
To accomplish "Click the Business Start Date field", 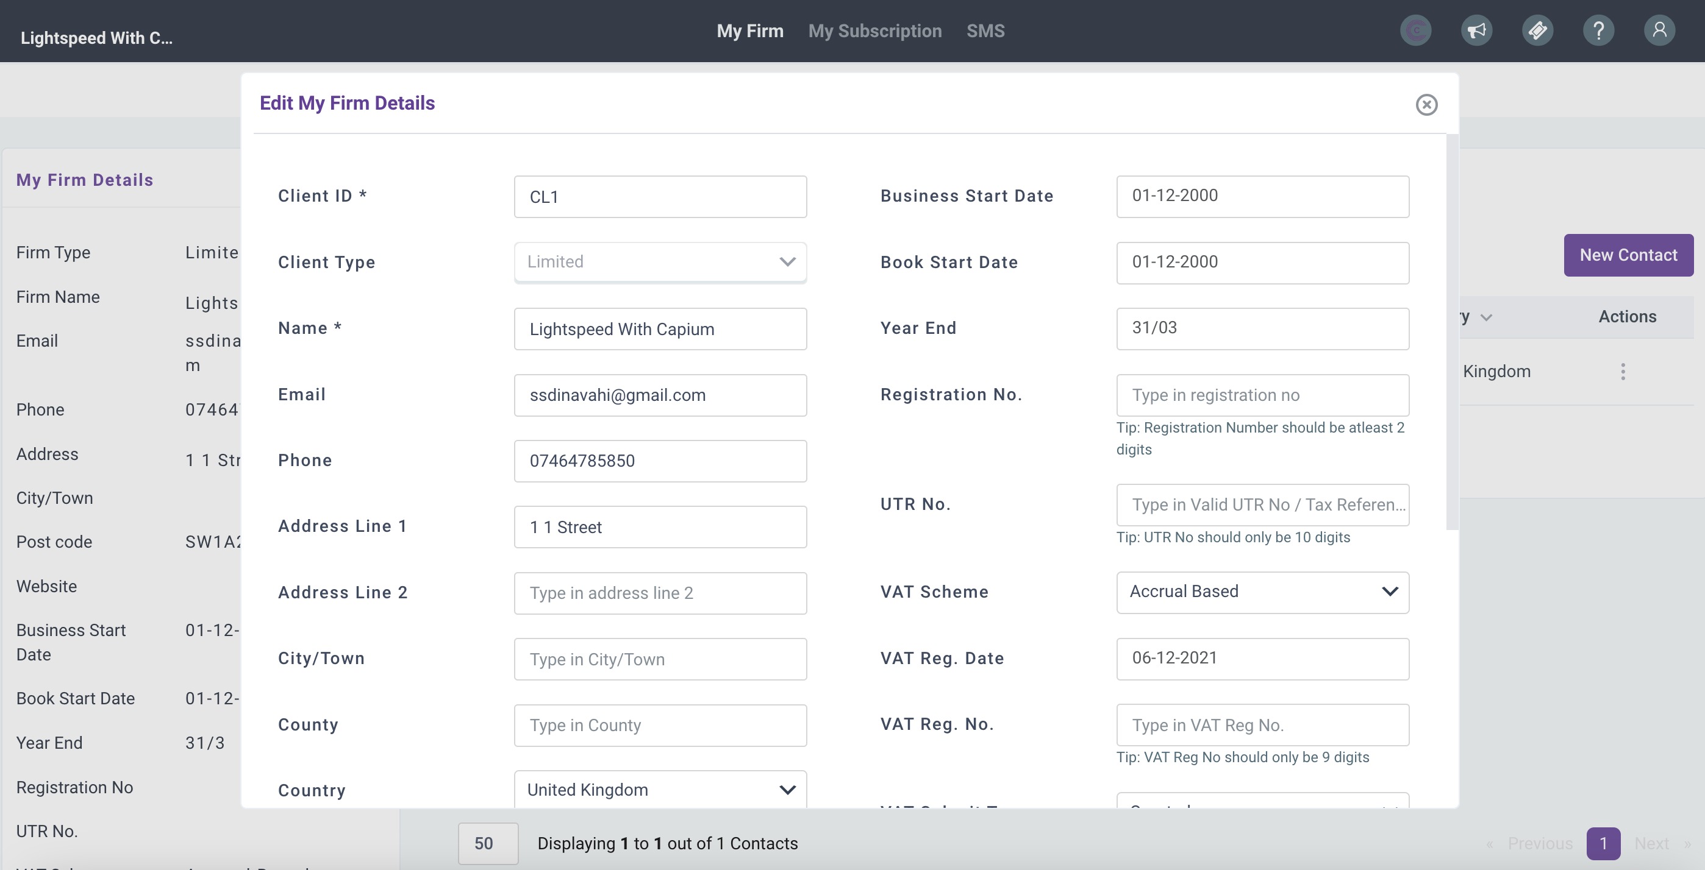I will [1262, 196].
